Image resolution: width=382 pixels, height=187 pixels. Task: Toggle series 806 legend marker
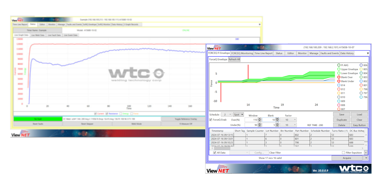pos(361,65)
